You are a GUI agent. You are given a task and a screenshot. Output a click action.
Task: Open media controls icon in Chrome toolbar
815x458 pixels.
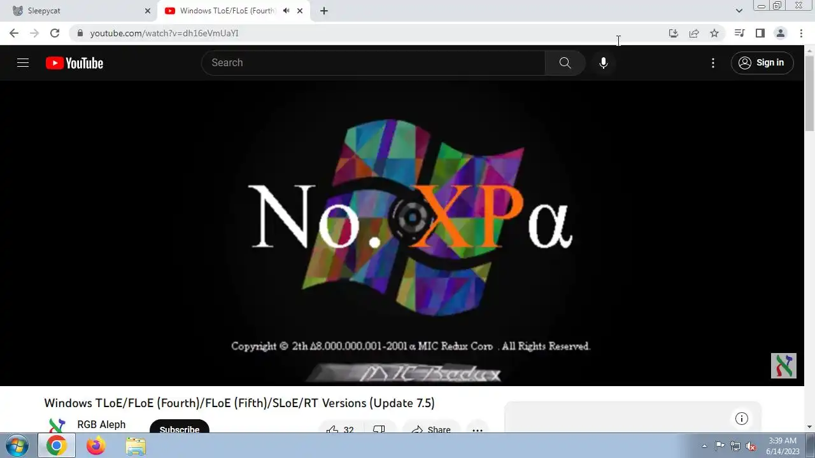[x=739, y=33]
